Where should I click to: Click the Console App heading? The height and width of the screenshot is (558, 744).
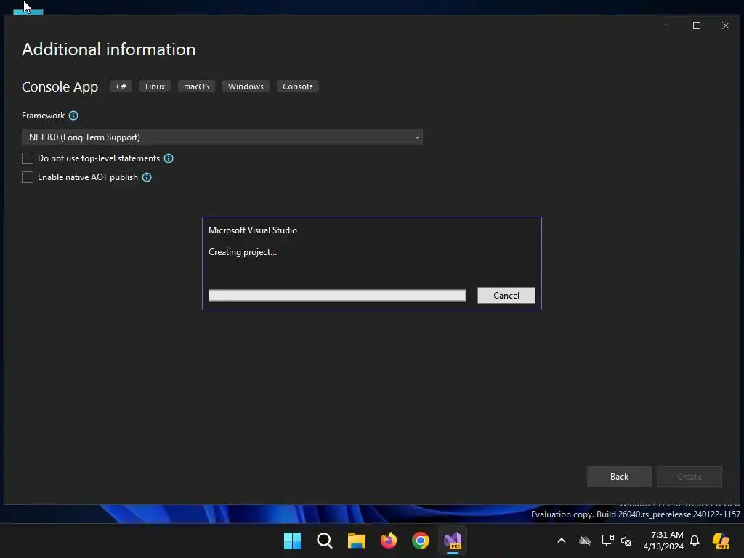click(x=60, y=87)
